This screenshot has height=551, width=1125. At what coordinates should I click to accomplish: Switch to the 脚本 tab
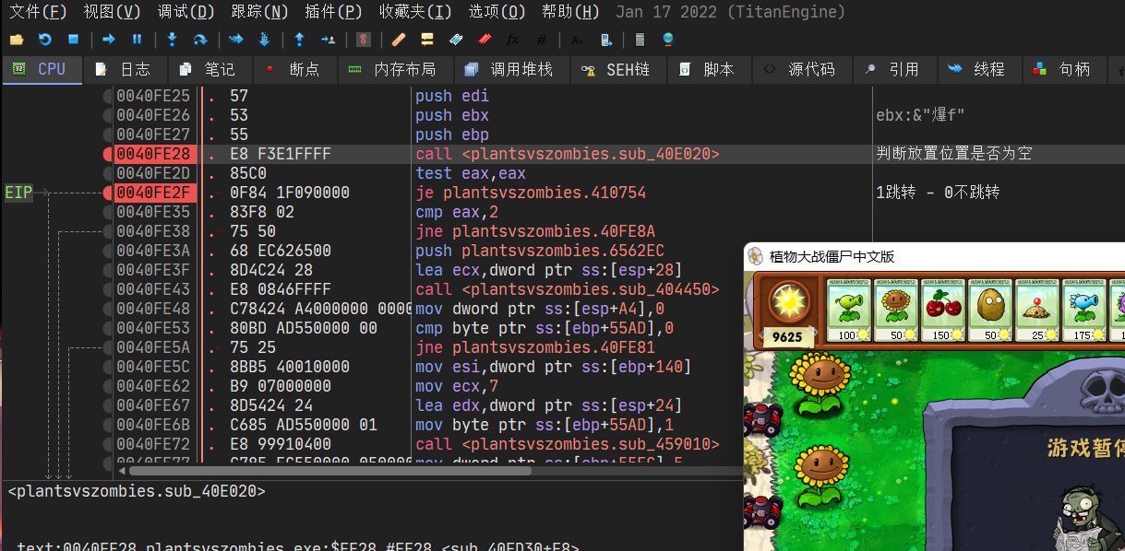pos(708,69)
